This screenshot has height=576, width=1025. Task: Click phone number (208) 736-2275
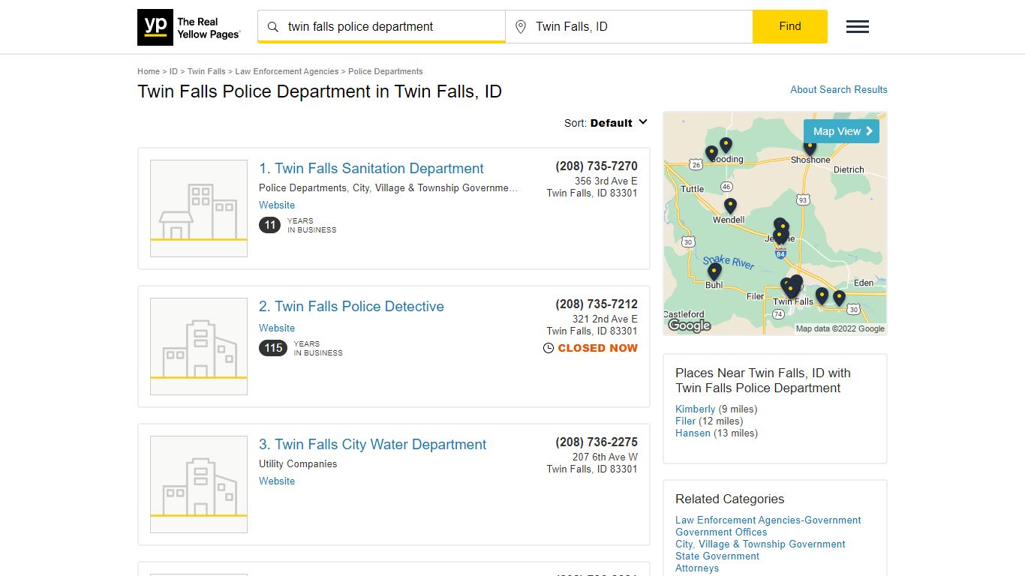(x=597, y=442)
